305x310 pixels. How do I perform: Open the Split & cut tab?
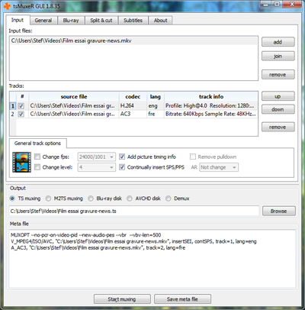(x=101, y=21)
